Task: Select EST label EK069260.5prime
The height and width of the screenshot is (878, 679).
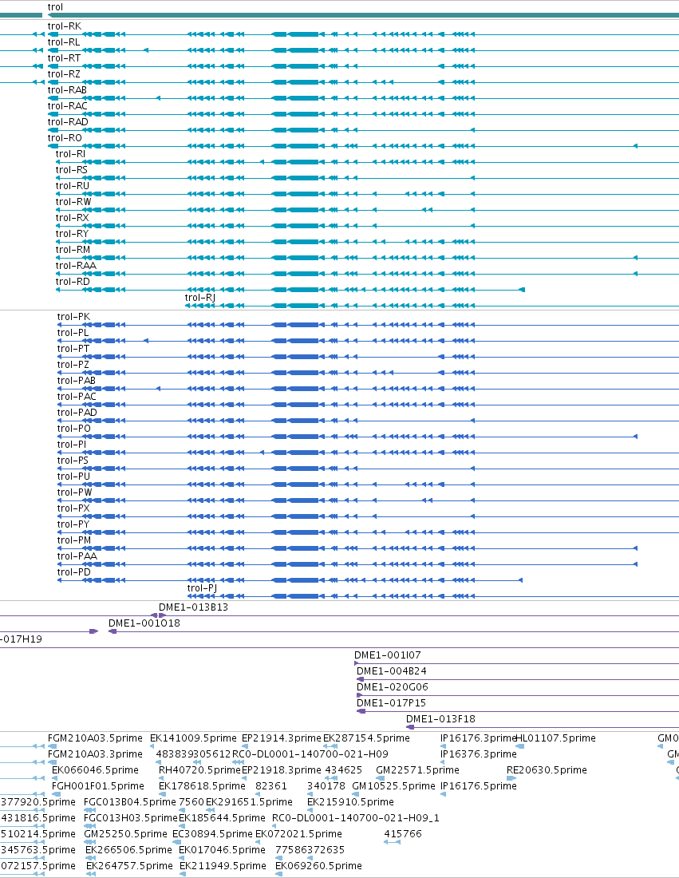Action: [318, 866]
